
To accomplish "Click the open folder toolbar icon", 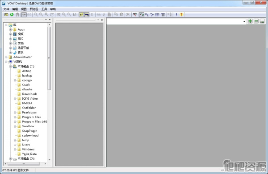I will [6, 15].
